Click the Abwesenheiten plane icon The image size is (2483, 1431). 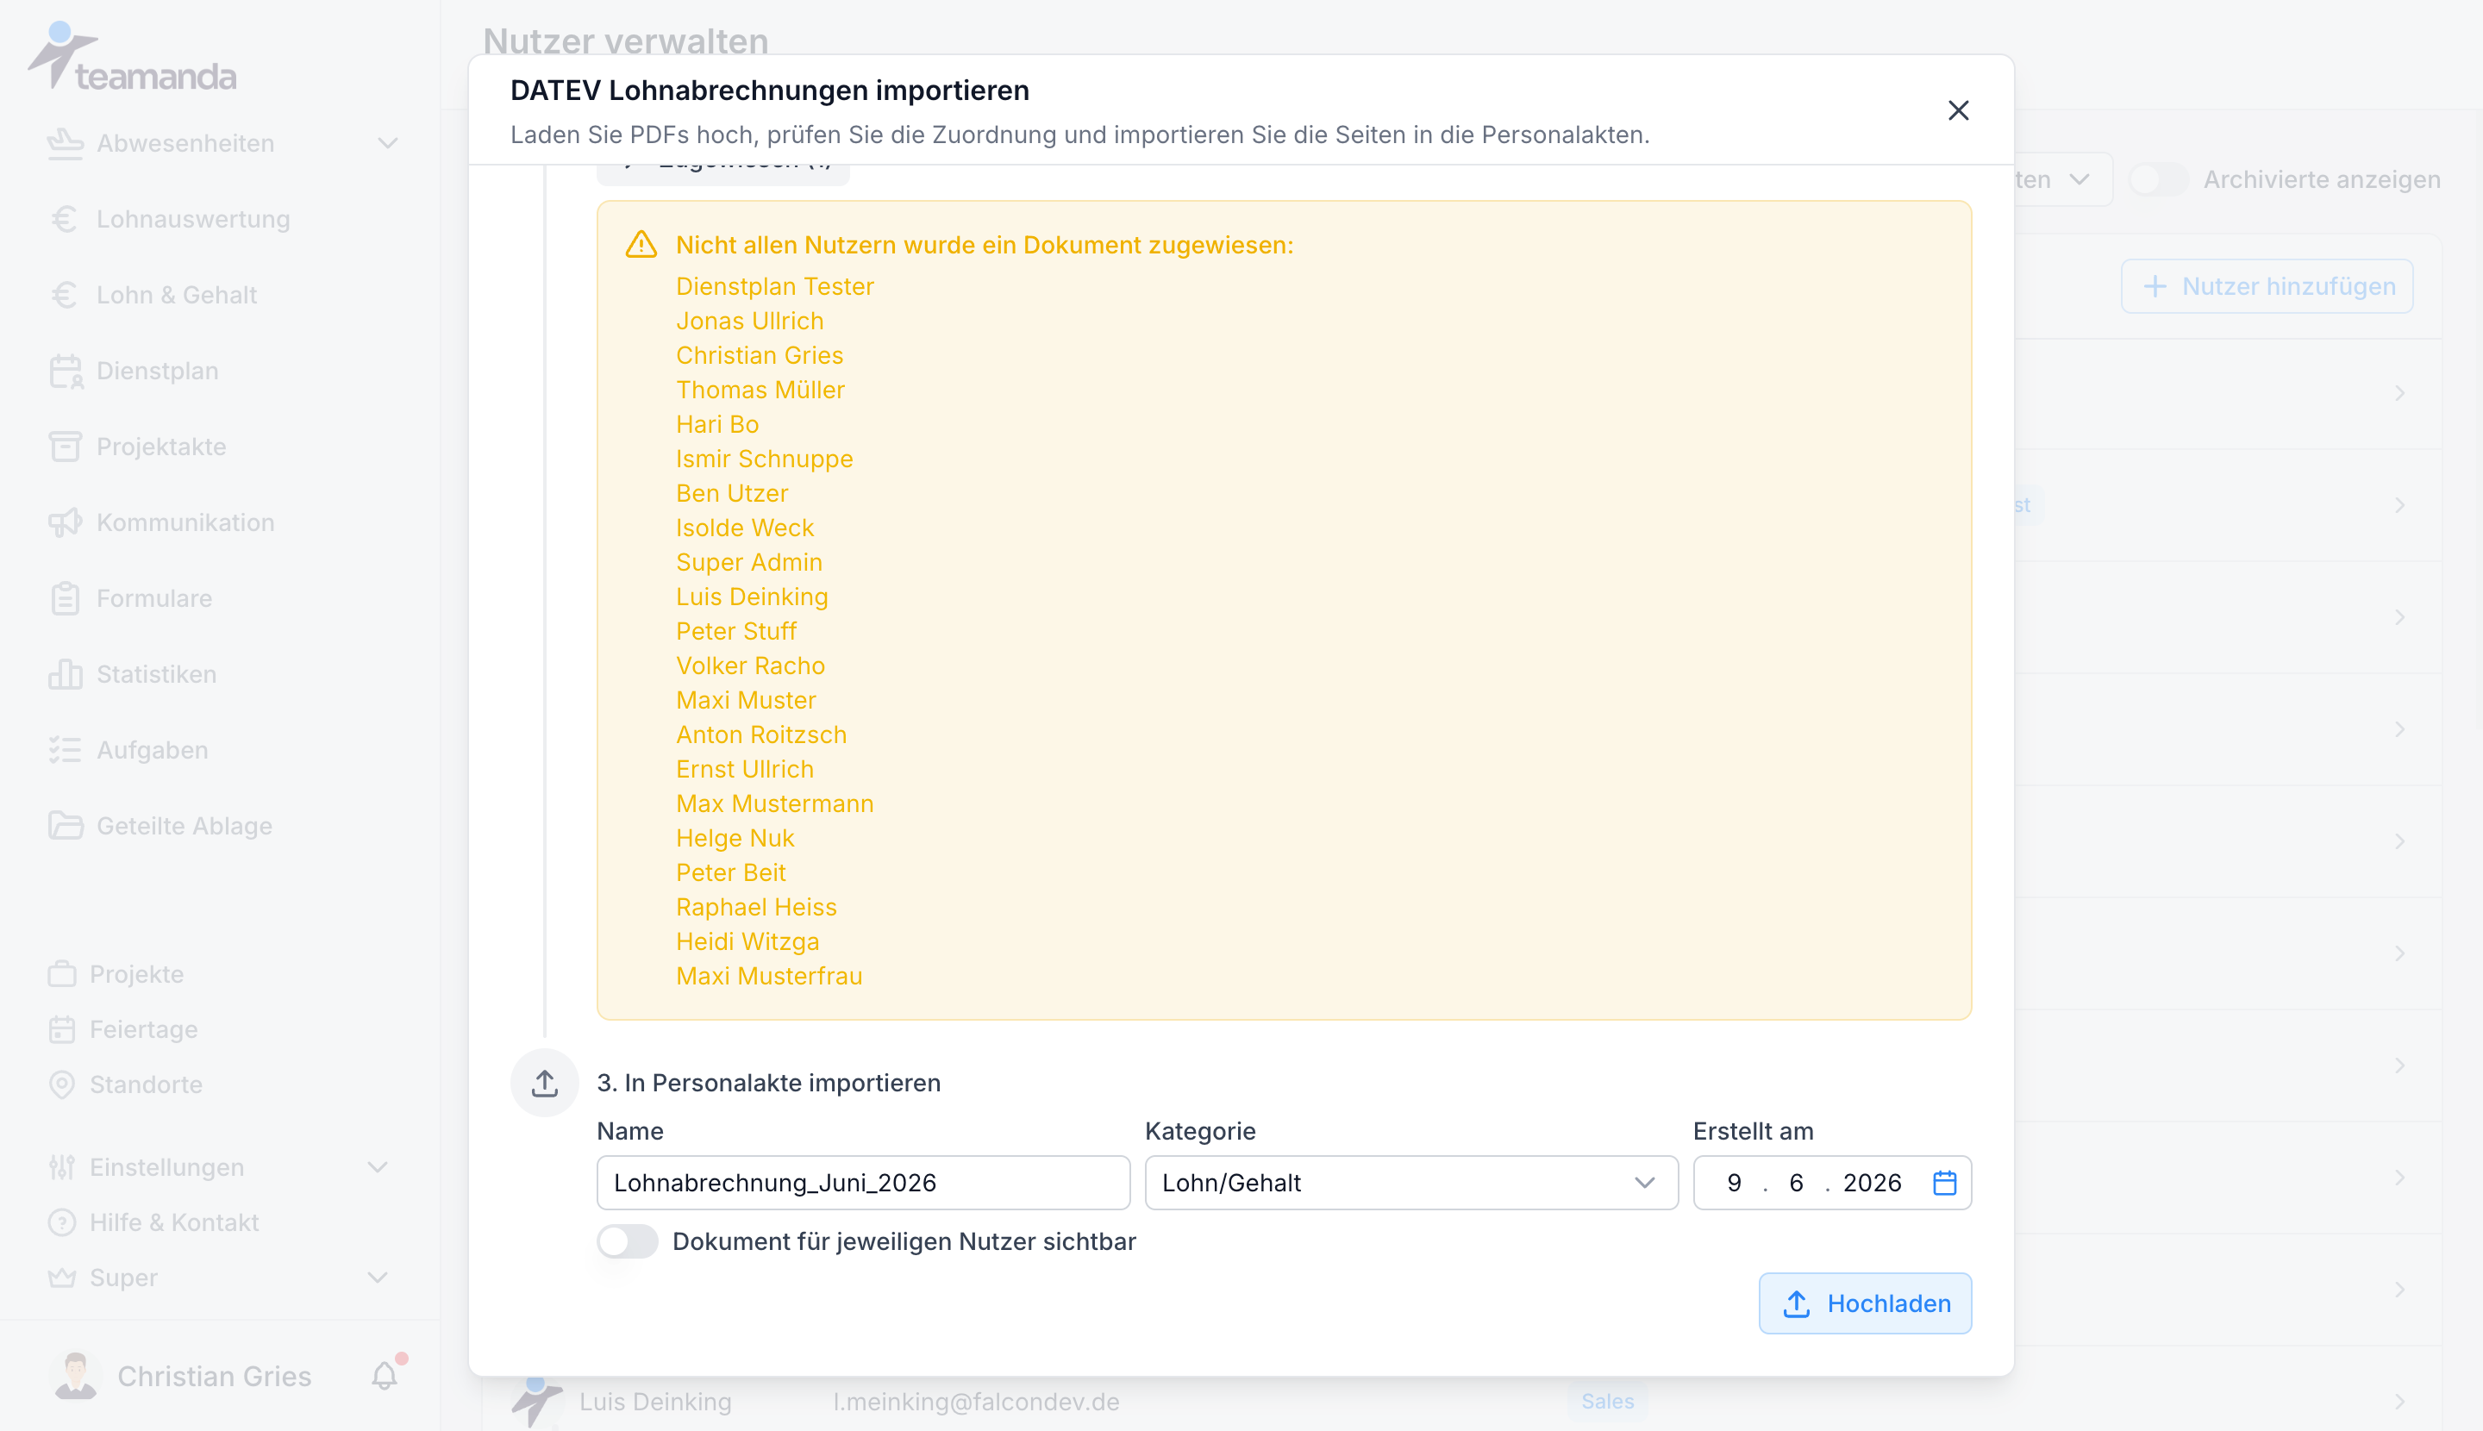65,143
